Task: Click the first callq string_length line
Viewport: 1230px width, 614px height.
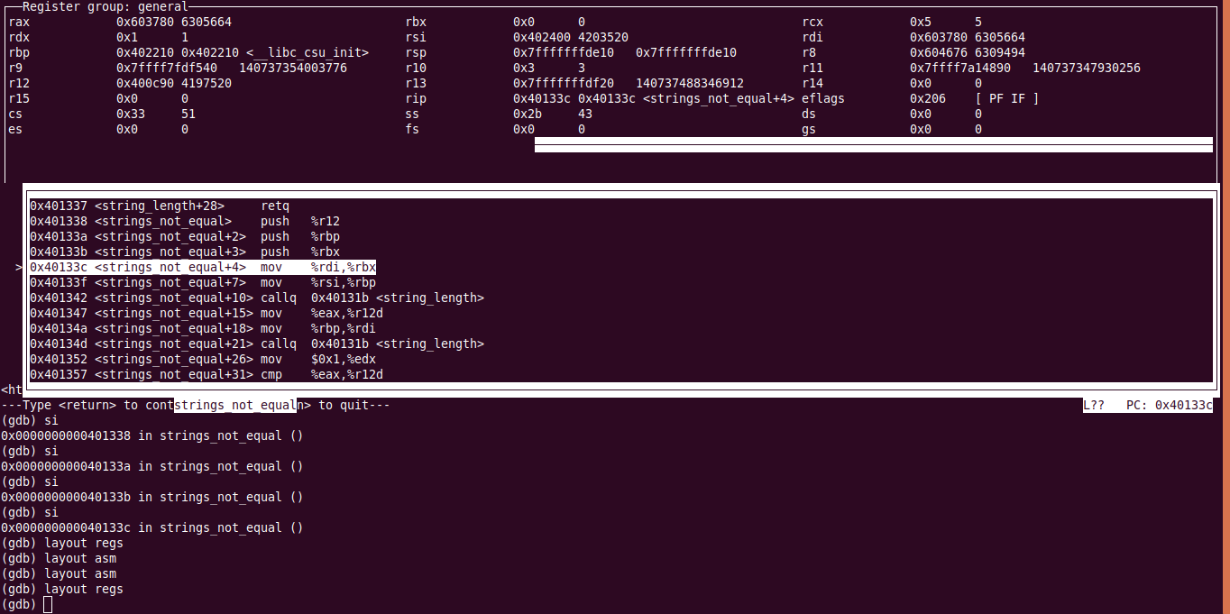Action: [257, 298]
